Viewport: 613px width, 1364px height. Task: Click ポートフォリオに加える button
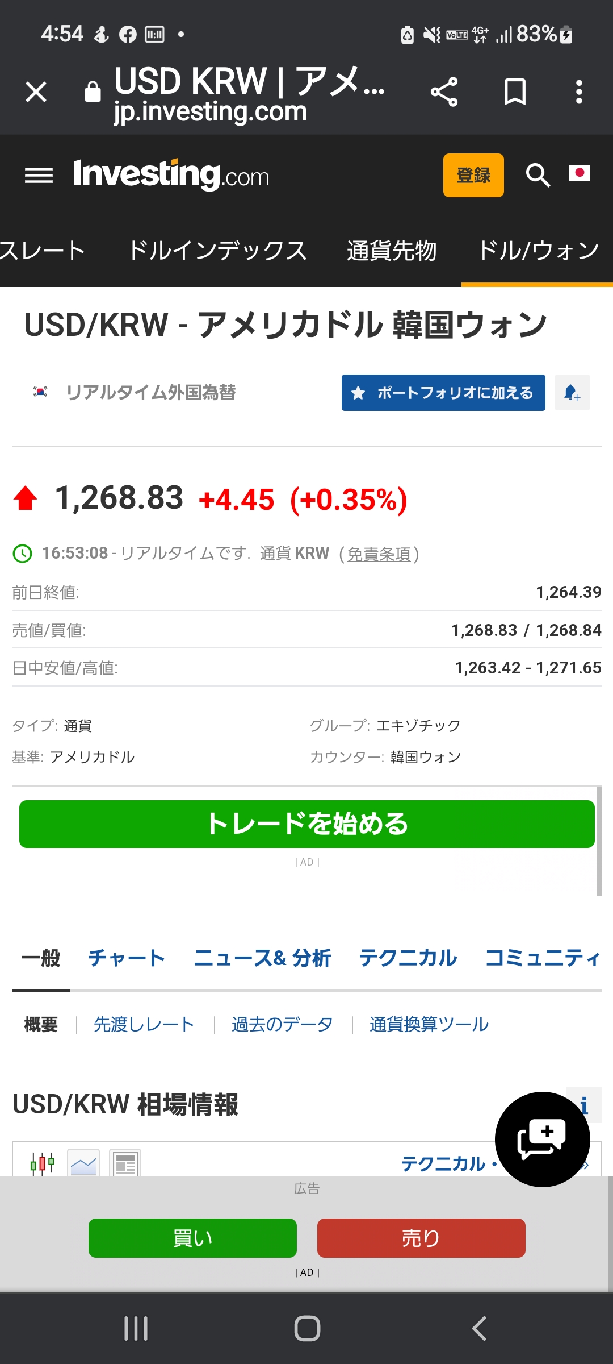tap(443, 393)
